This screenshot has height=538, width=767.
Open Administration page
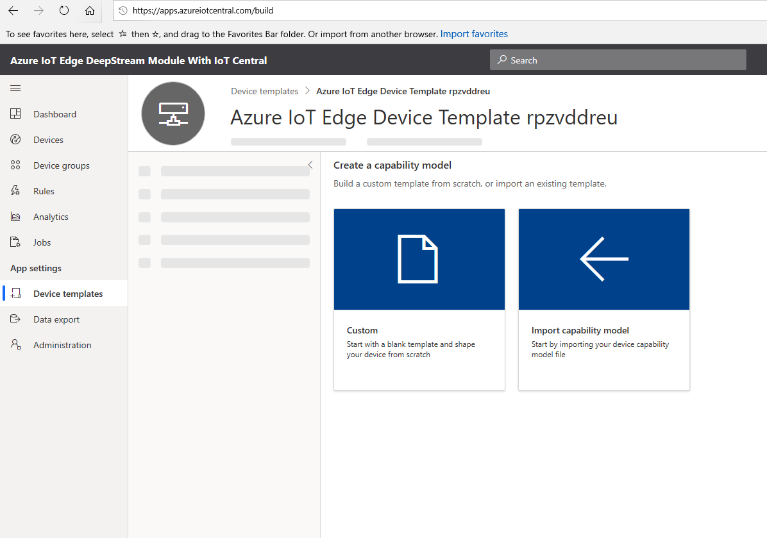click(x=62, y=345)
